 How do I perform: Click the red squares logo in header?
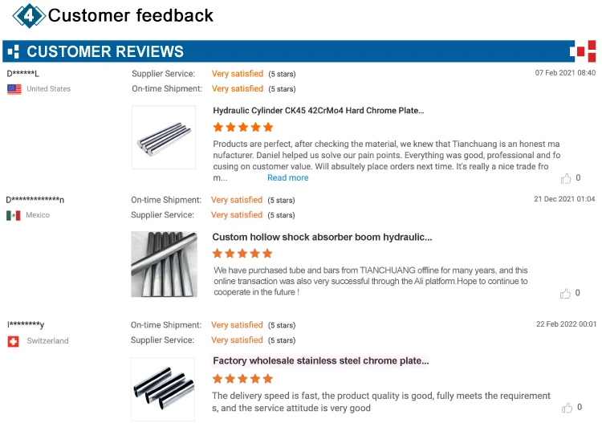pyautogui.click(x=582, y=51)
